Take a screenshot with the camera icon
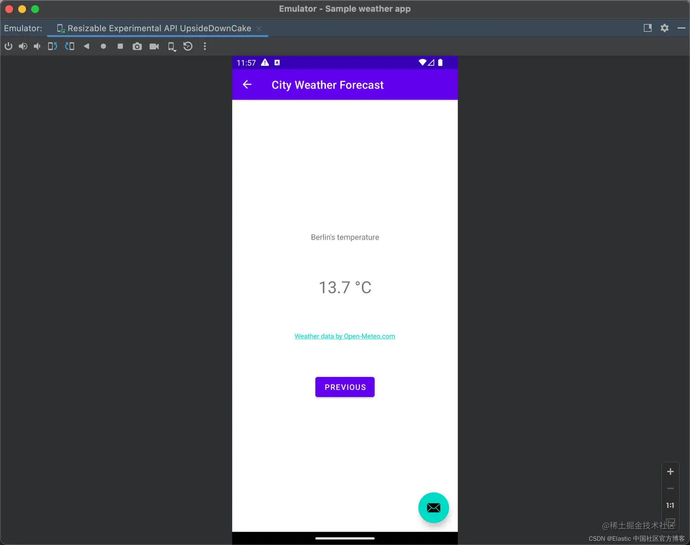Screen dimensions: 690x545 point(137,46)
